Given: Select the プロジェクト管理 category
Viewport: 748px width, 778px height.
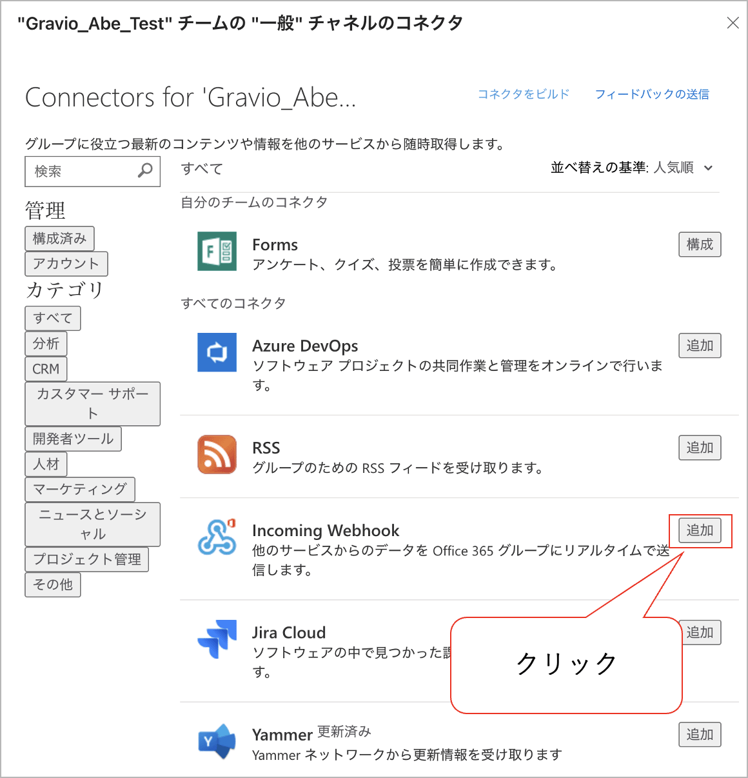Looking at the screenshot, I should click(x=87, y=559).
